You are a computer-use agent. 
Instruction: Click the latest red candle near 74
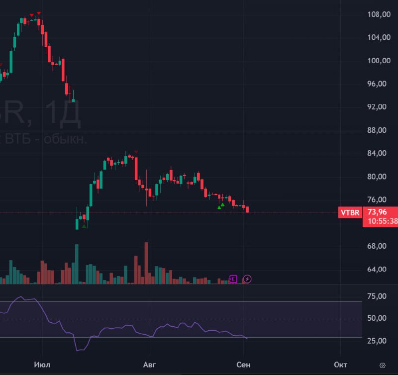tap(247, 209)
